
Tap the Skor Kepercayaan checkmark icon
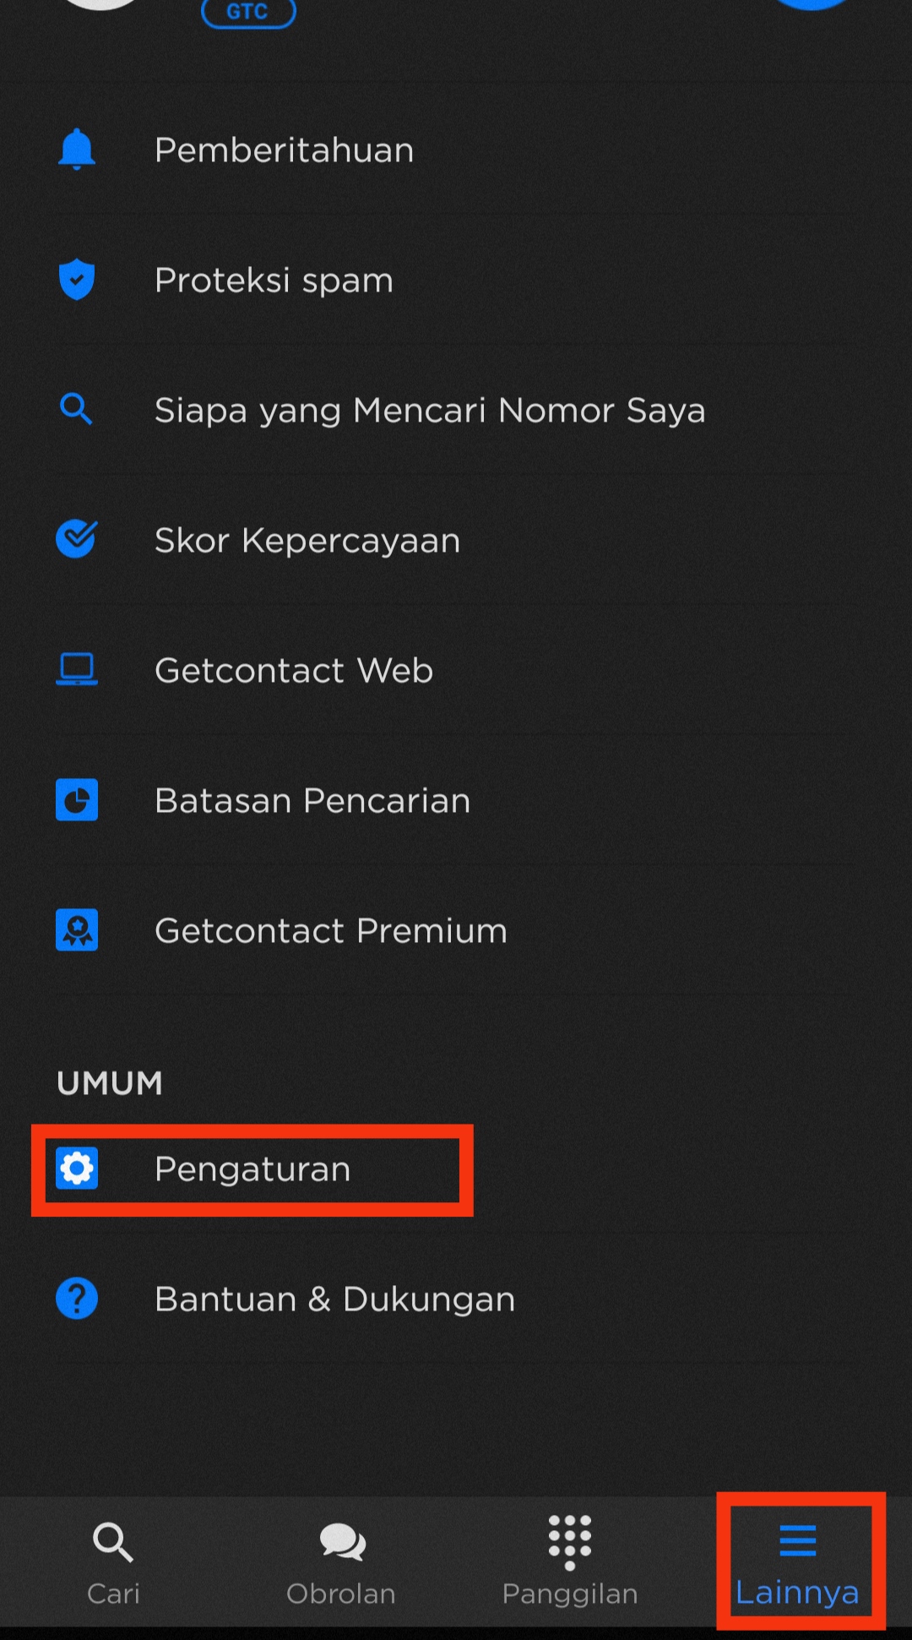click(77, 539)
